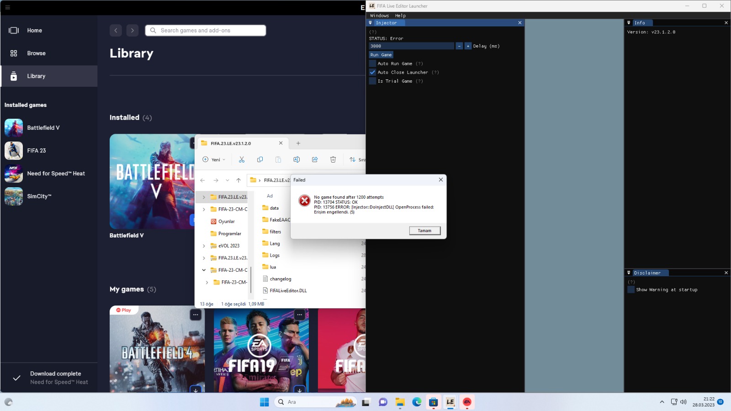The height and width of the screenshot is (411, 731).
Task: Open the Logs folder in file list
Action: pyautogui.click(x=271, y=255)
